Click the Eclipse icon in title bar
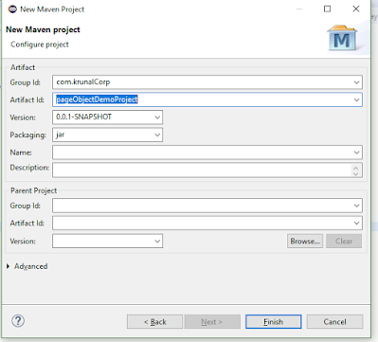 click(x=12, y=9)
